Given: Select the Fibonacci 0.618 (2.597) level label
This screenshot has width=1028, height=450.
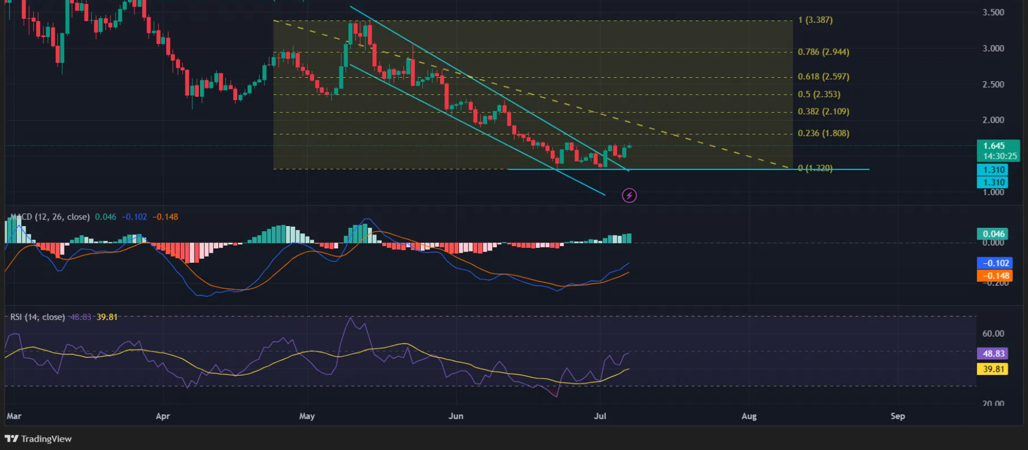Looking at the screenshot, I should click(823, 77).
